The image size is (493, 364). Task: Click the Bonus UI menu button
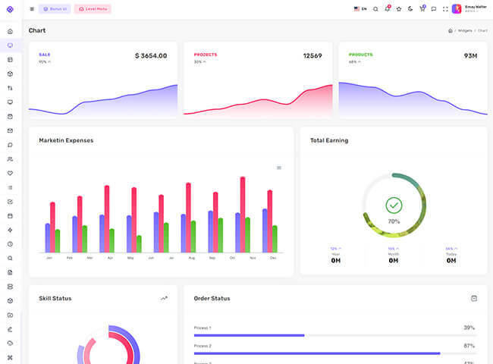55,9
